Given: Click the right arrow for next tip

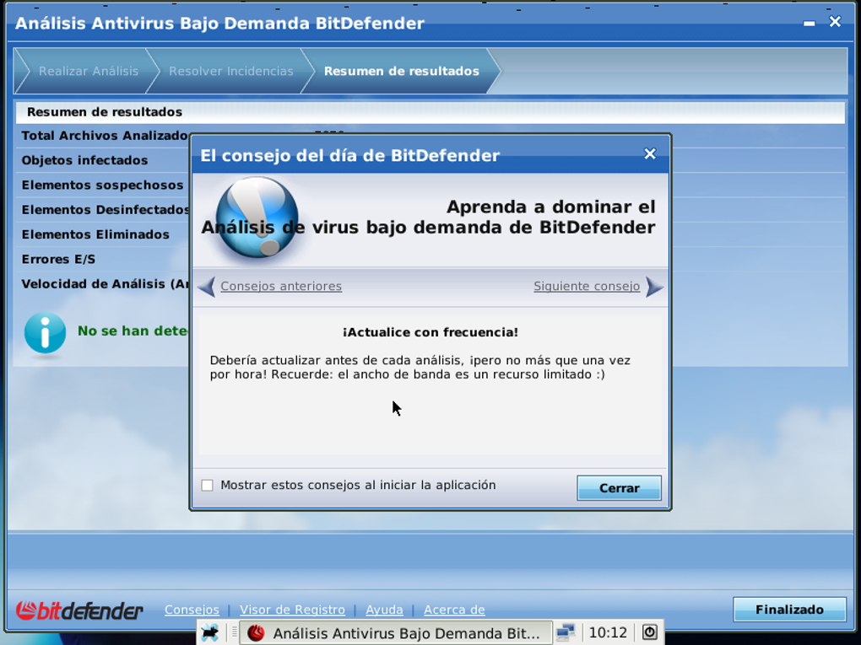Looking at the screenshot, I should 654,287.
